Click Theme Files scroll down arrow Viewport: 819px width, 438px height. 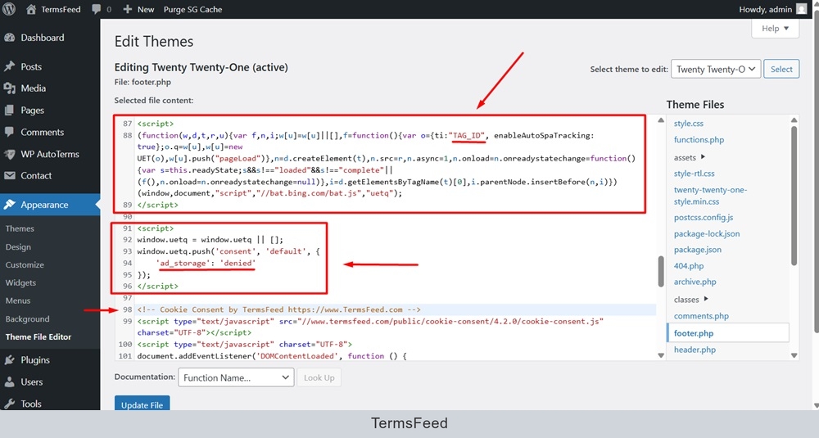[794, 355]
